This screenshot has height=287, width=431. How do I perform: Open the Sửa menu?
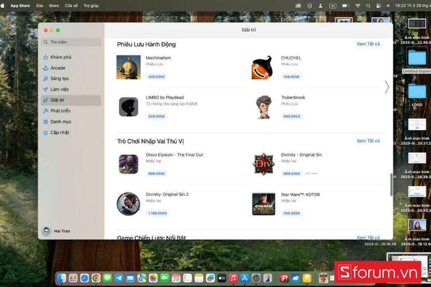(39, 6)
